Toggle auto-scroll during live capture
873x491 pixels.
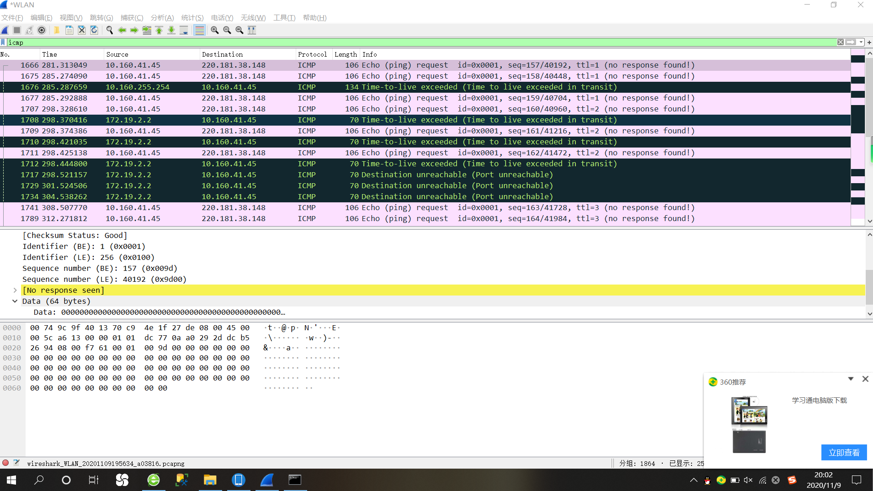[x=184, y=30]
